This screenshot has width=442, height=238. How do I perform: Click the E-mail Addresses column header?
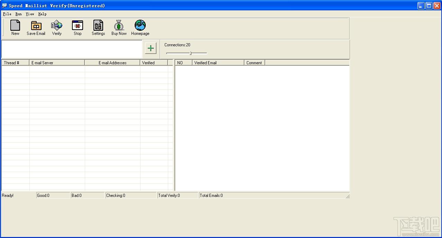pyautogui.click(x=112, y=63)
